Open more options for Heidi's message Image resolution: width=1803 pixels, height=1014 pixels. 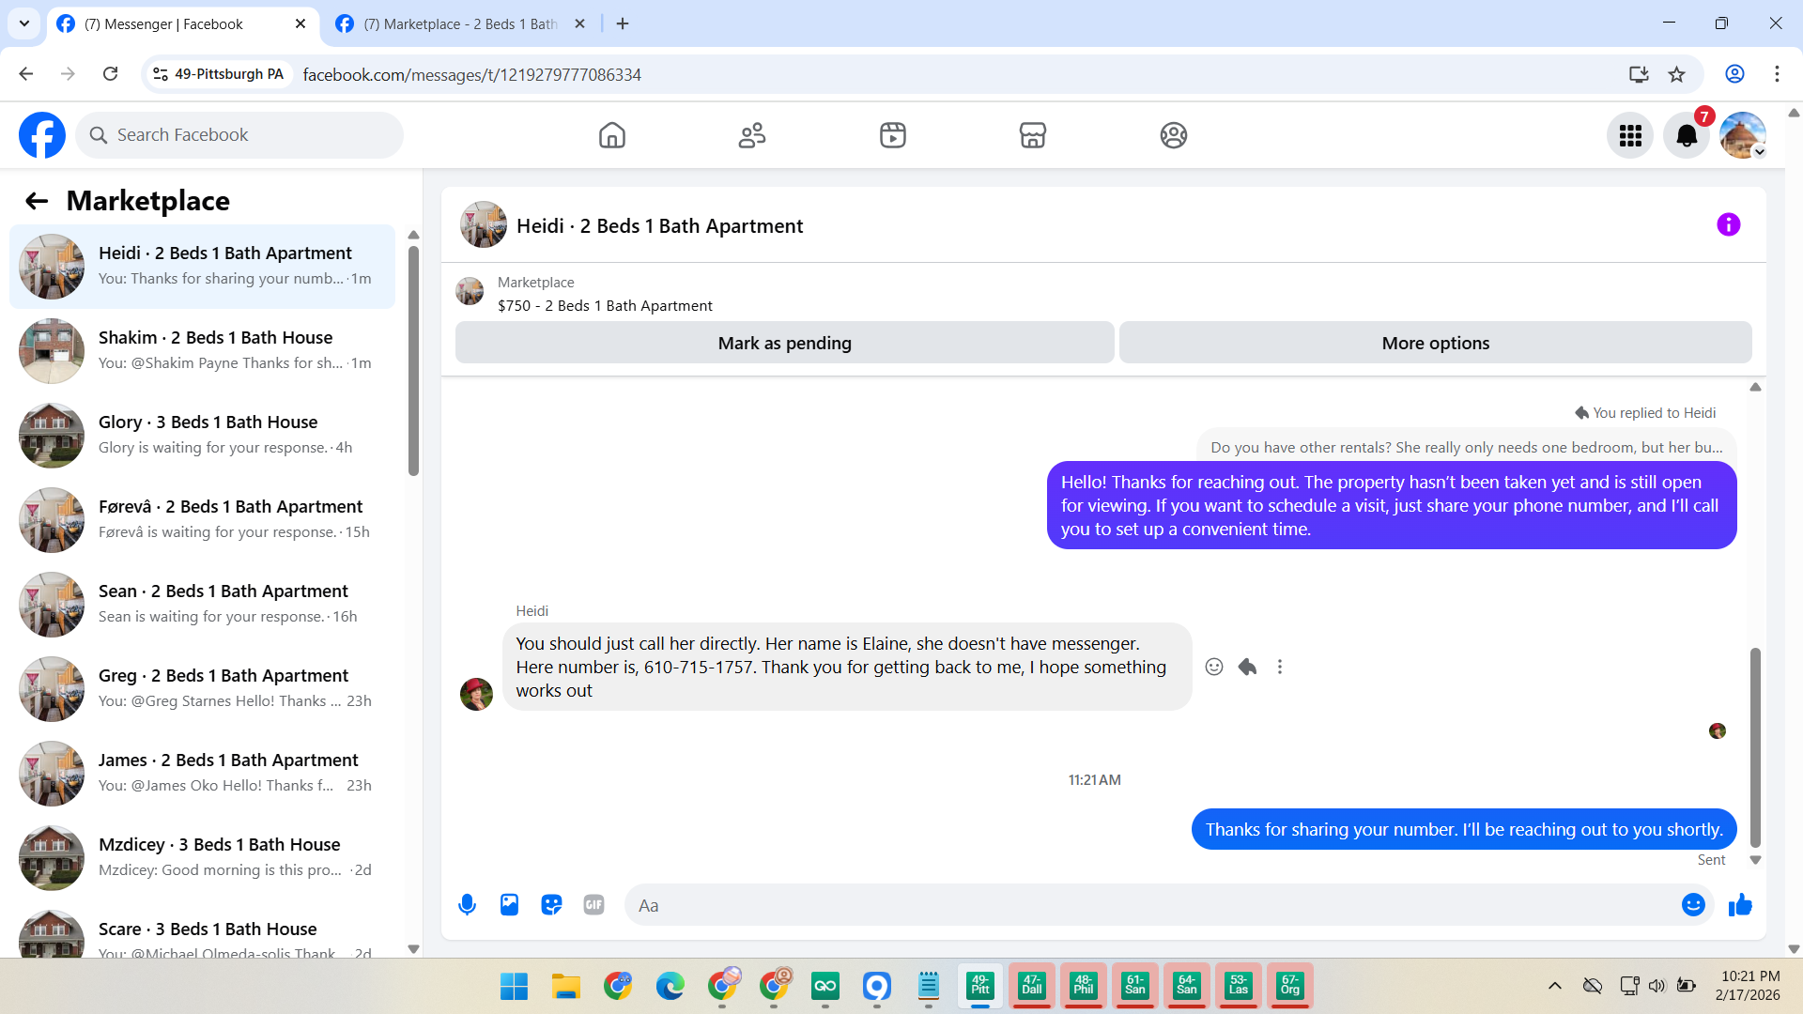(1279, 667)
